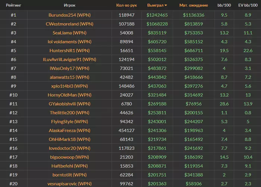
Task: Select expected value $1136336
Action: 194,15
